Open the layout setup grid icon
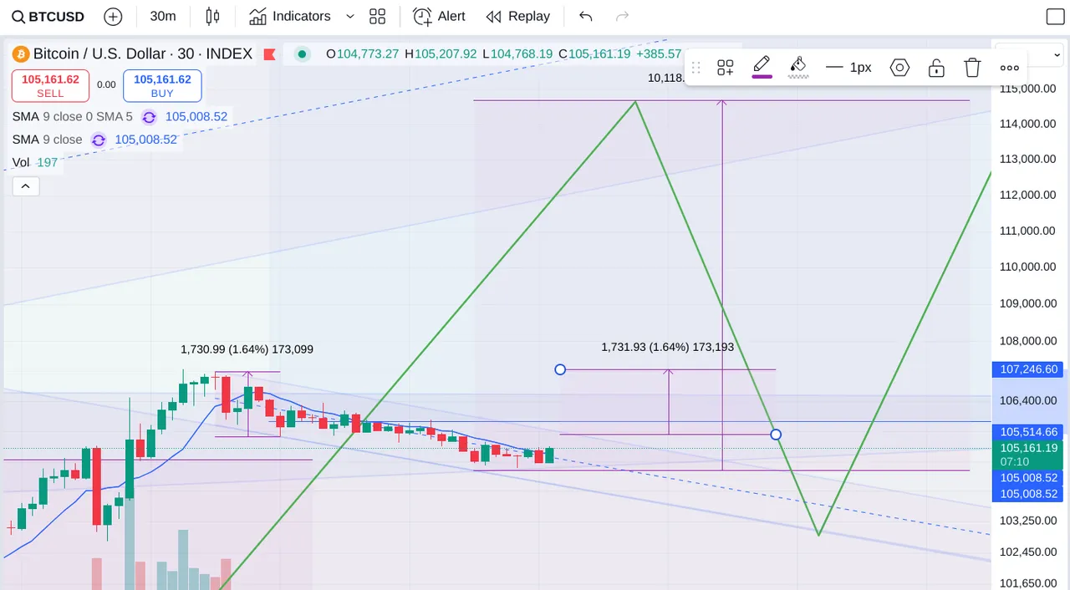 click(x=378, y=16)
